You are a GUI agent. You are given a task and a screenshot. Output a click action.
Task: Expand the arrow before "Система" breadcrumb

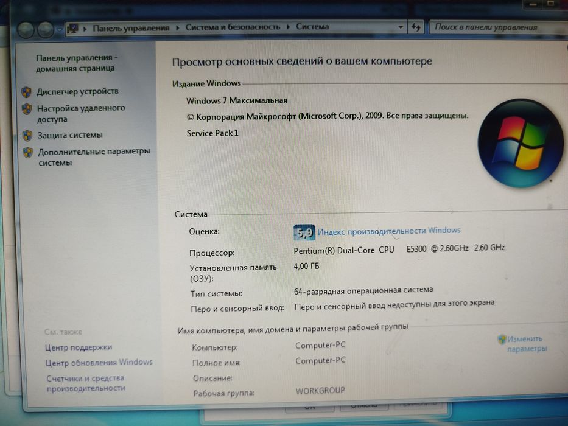tap(289, 27)
